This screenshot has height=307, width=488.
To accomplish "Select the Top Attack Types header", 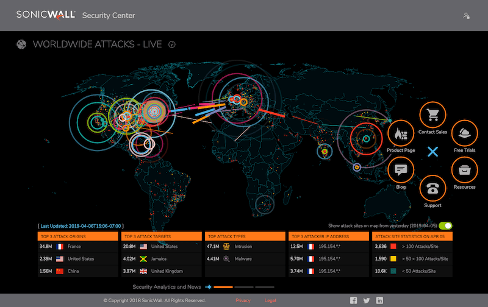I will pos(245,236).
